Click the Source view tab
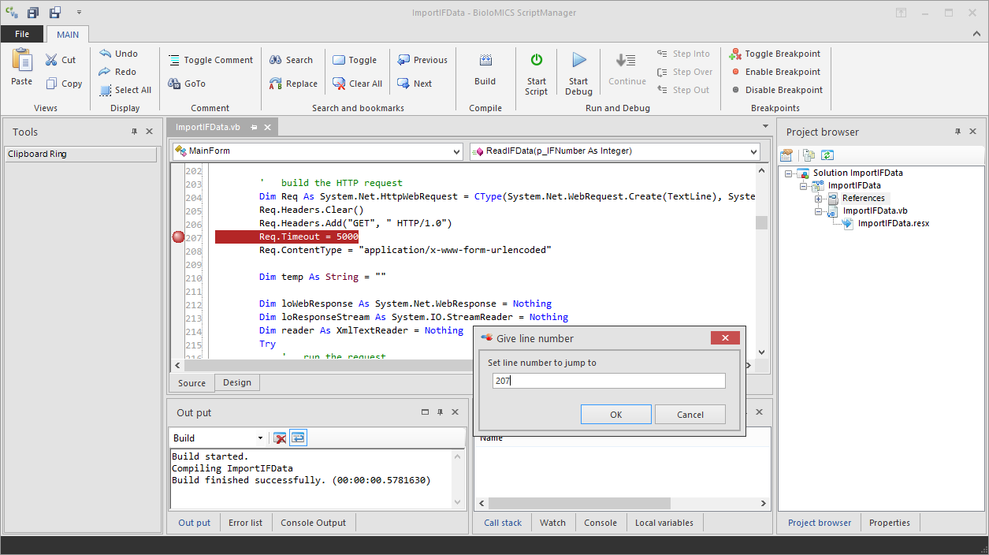The width and height of the screenshot is (989, 555). [191, 383]
